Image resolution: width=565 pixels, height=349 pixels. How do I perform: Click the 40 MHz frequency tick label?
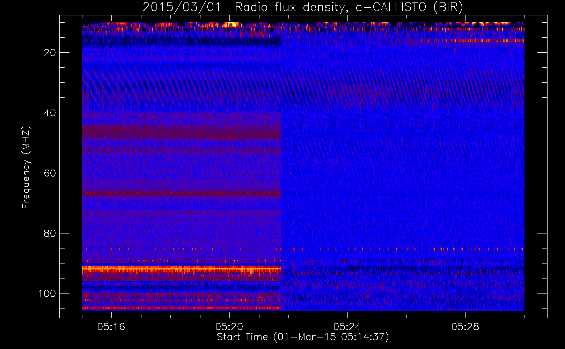click(50, 113)
